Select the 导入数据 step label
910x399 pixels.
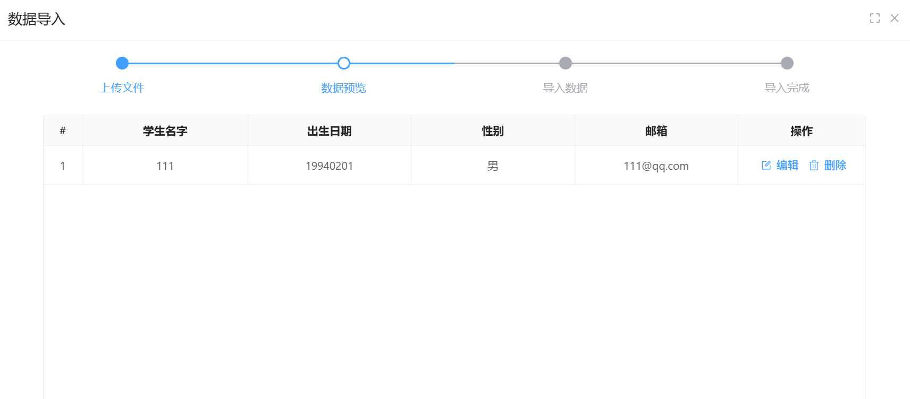pyautogui.click(x=566, y=88)
